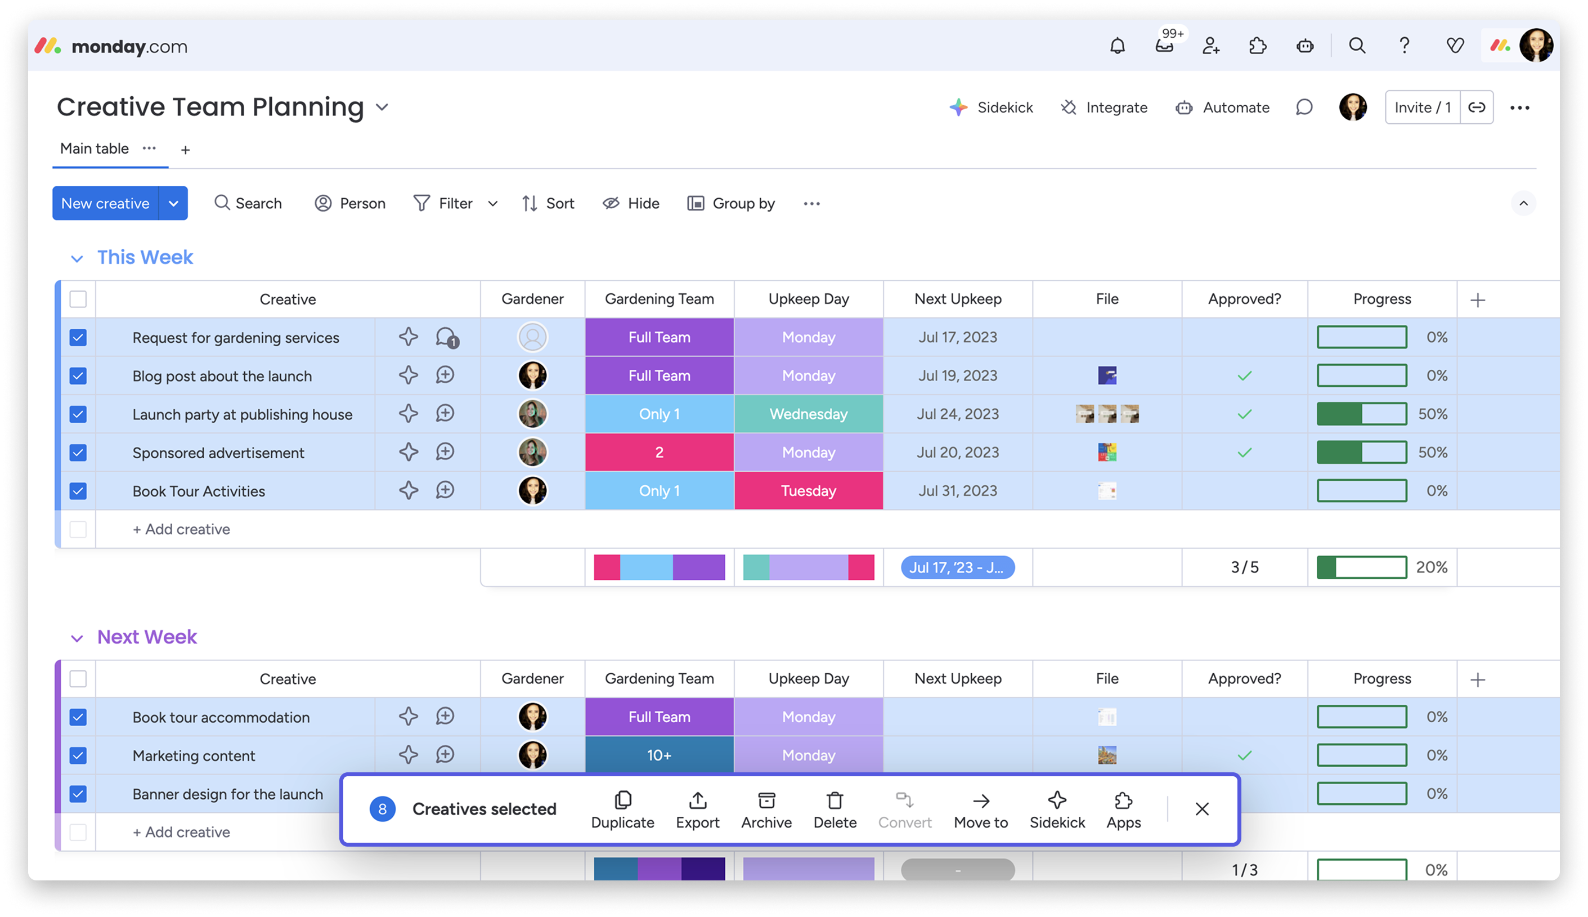Screen dimensions: 1588x917
Task: Select all items in This Week group
Action: (78, 299)
